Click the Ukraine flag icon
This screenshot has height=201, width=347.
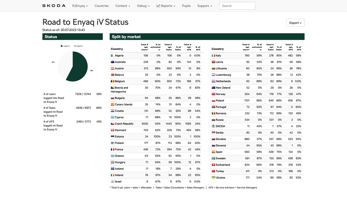tap(213, 177)
